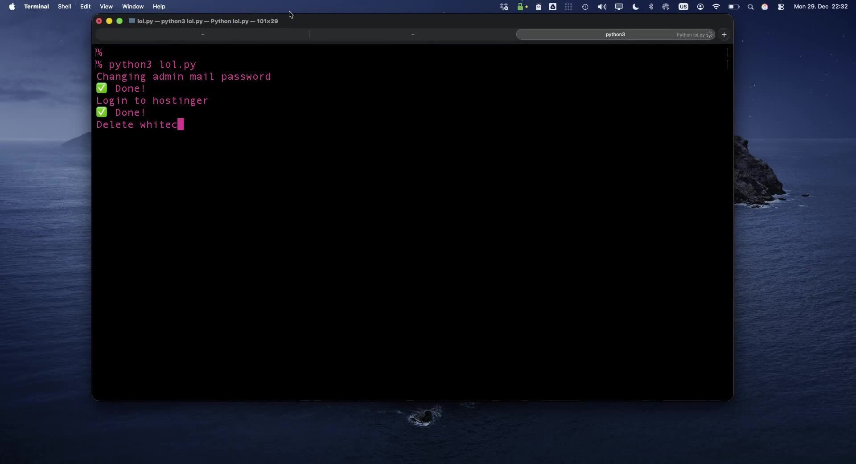Toggle Do Not Disturb moon icon
Screen dimensions: 856x464
click(x=636, y=7)
